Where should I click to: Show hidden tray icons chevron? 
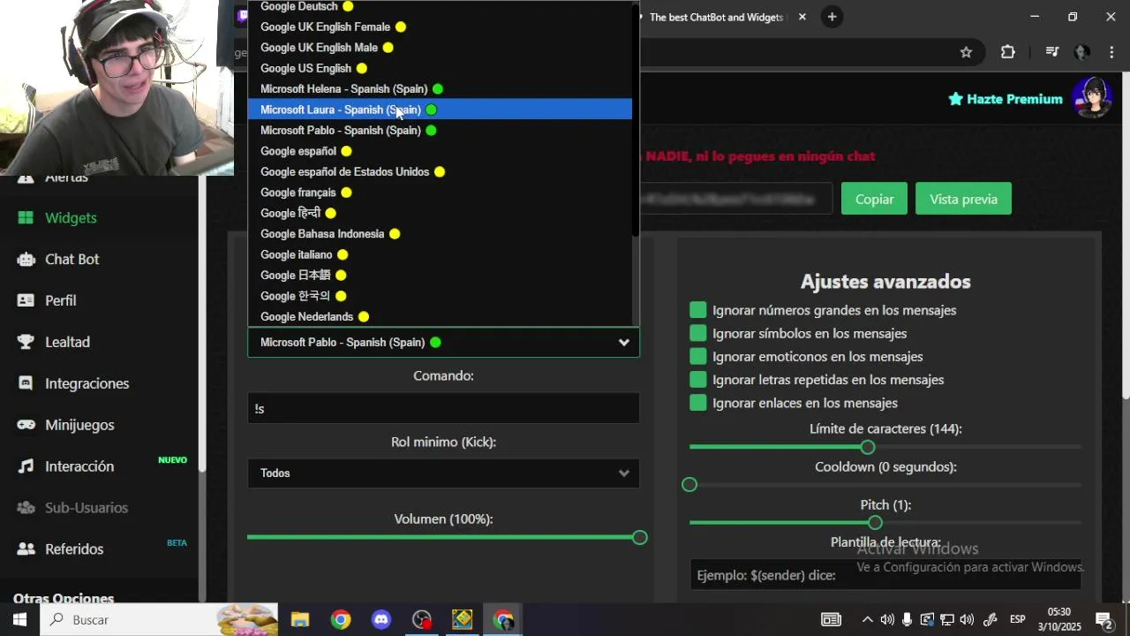click(x=867, y=620)
